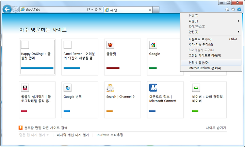Viewport: 245px width, 147px height.
Task: Click the Google green activity bar
Action: pyautogui.click(x=153, y=68)
